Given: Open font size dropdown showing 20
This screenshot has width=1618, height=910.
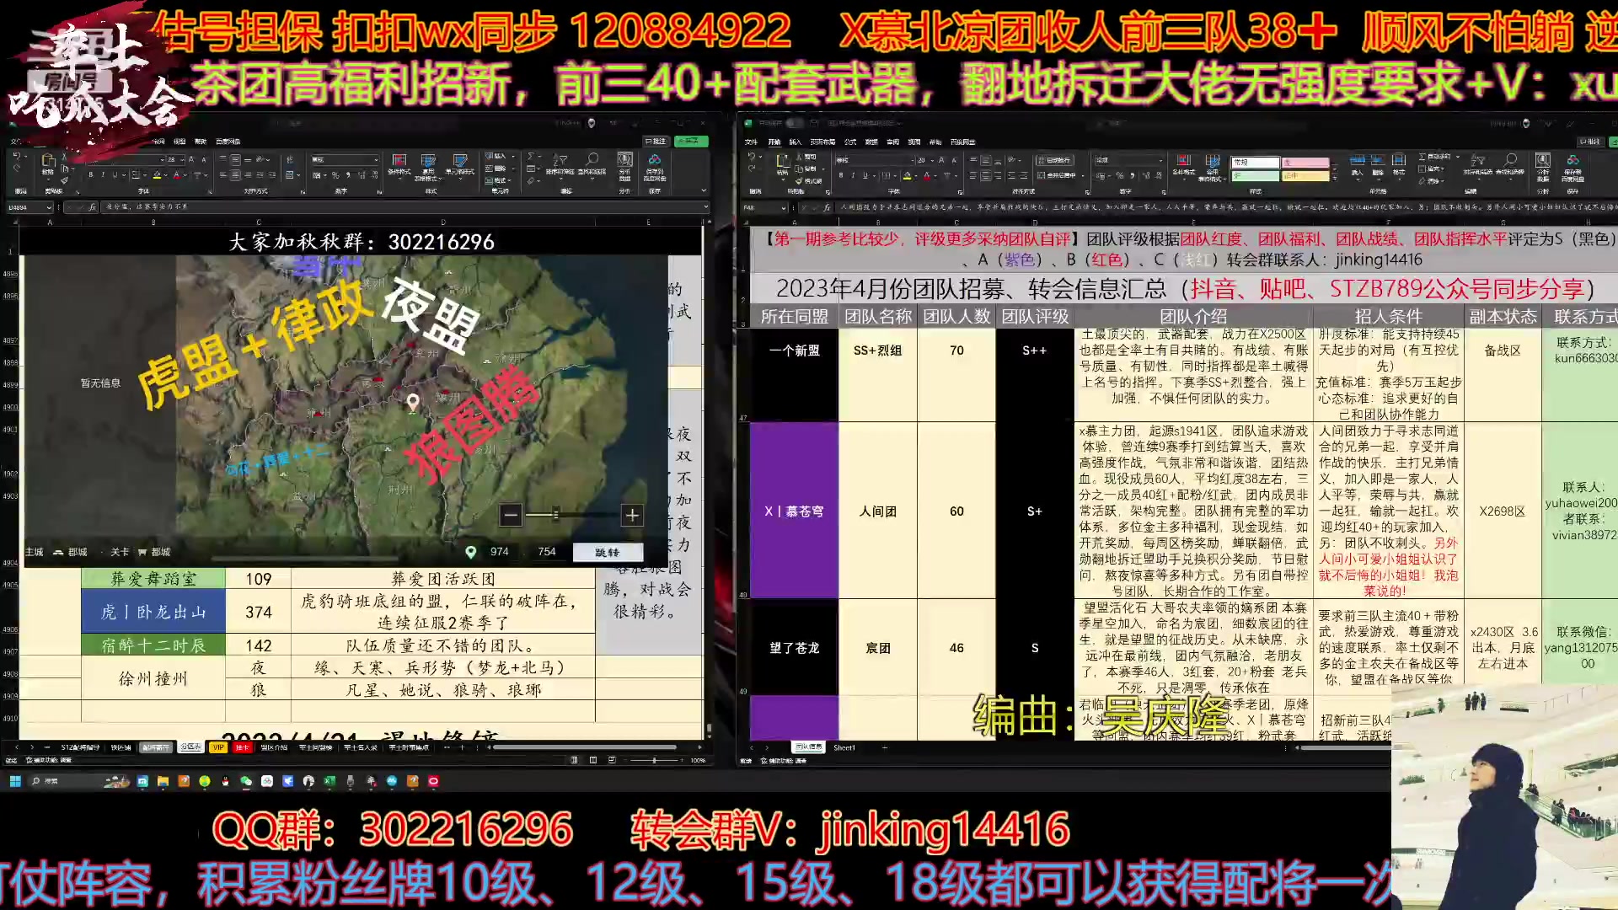Looking at the screenshot, I should coord(932,160).
